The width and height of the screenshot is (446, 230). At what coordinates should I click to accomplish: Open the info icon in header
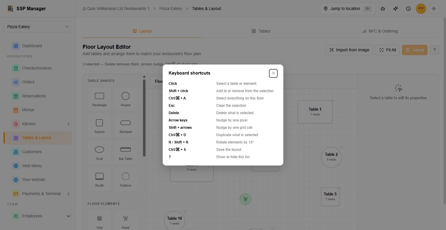tap(408, 9)
